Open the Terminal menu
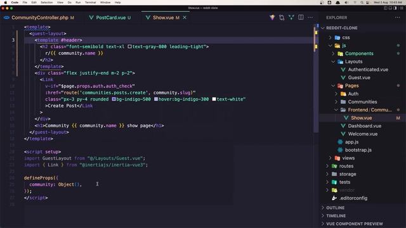Screen dimensions: 406x228 (90, 3)
